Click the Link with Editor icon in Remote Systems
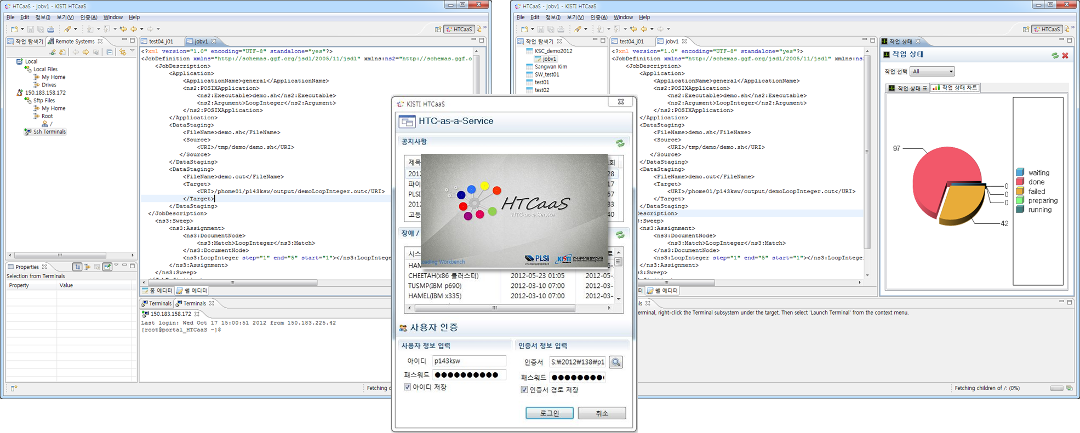 point(122,52)
